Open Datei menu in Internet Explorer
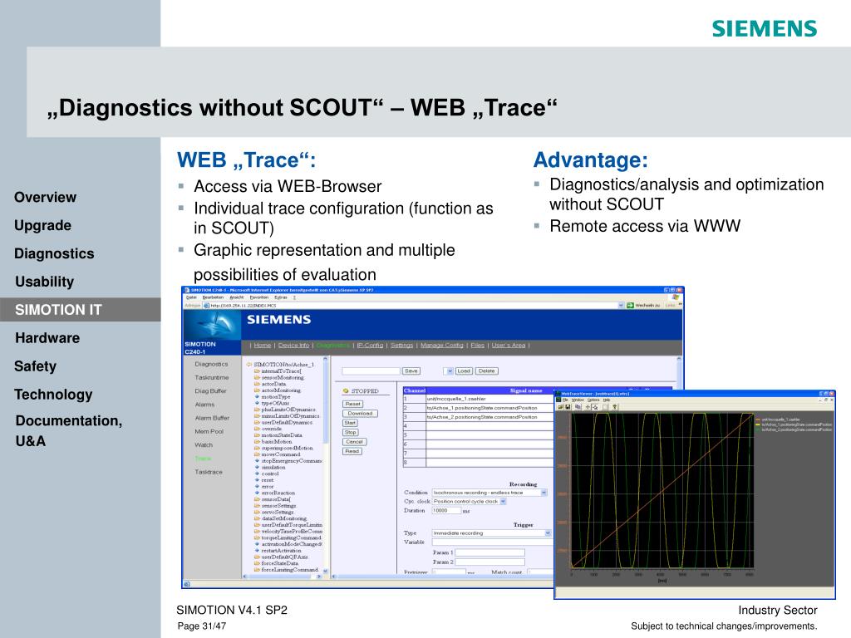The width and height of the screenshot is (851, 638). (x=192, y=297)
